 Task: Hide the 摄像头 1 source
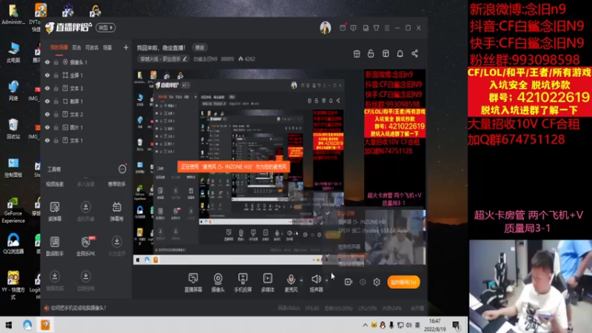click(x=47, y=62)
